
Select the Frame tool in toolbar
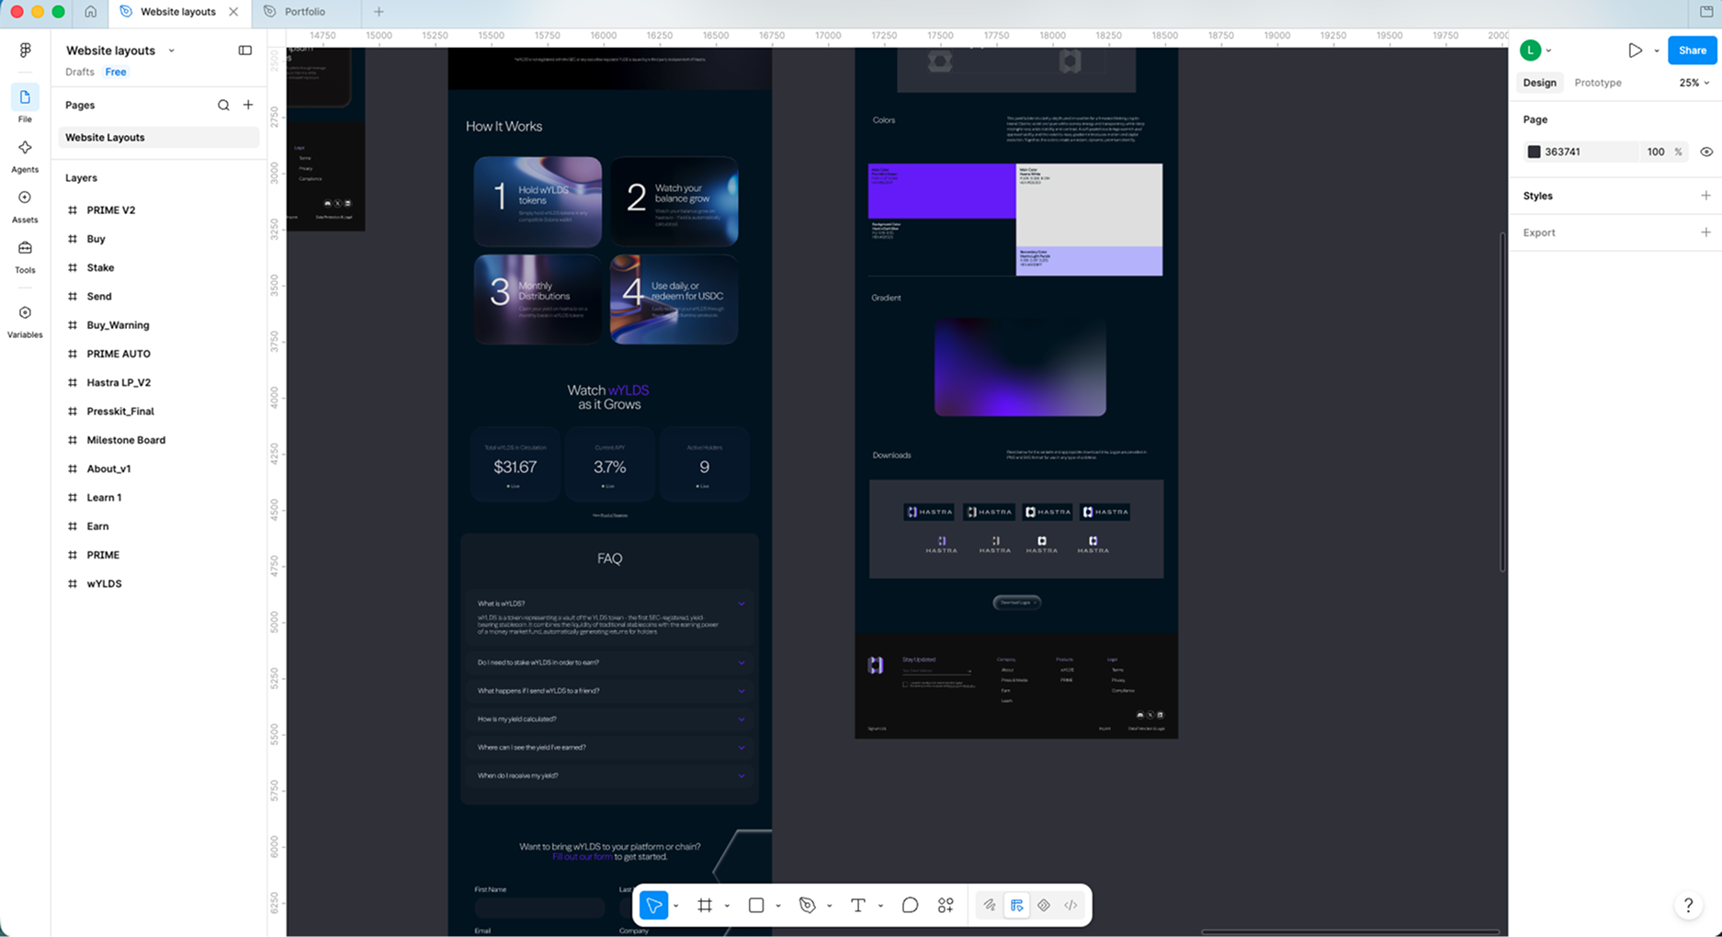pyautogui.click(x=705, y=906)
